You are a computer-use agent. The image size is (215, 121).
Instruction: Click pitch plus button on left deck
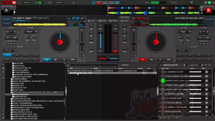click(83, 56)
